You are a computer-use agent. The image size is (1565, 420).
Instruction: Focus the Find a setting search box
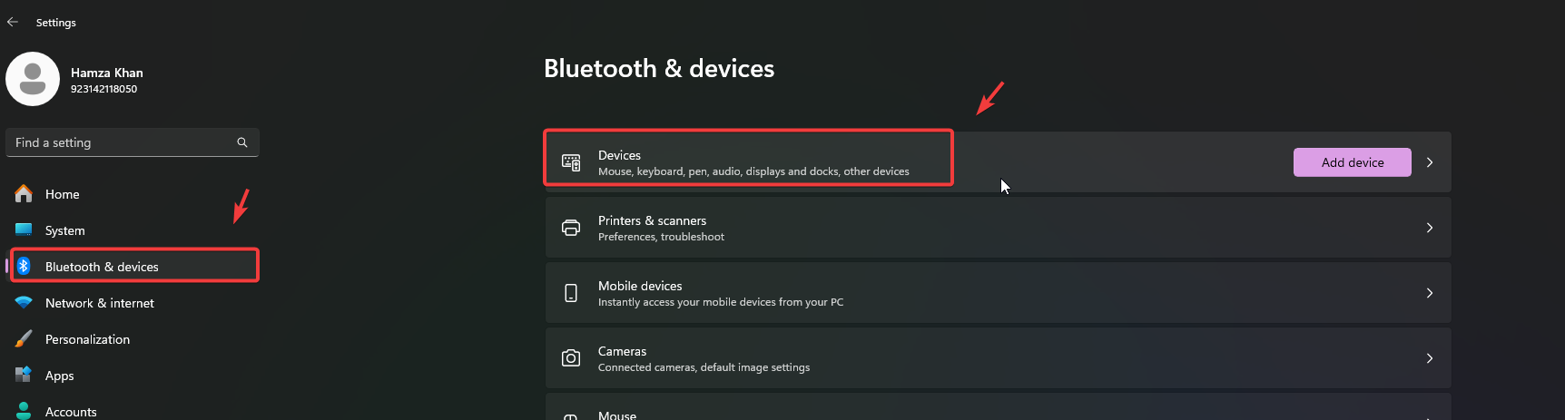[x=123, y=142]
